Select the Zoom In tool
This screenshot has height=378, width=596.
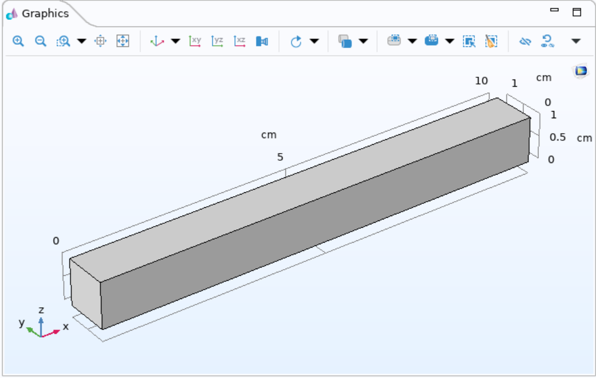coord(18,41)
